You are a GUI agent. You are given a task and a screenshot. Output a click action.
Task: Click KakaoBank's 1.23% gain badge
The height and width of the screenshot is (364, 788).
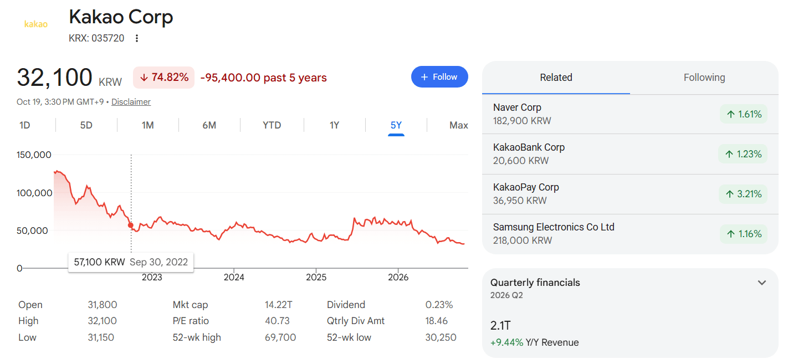(x=743, y=155)
